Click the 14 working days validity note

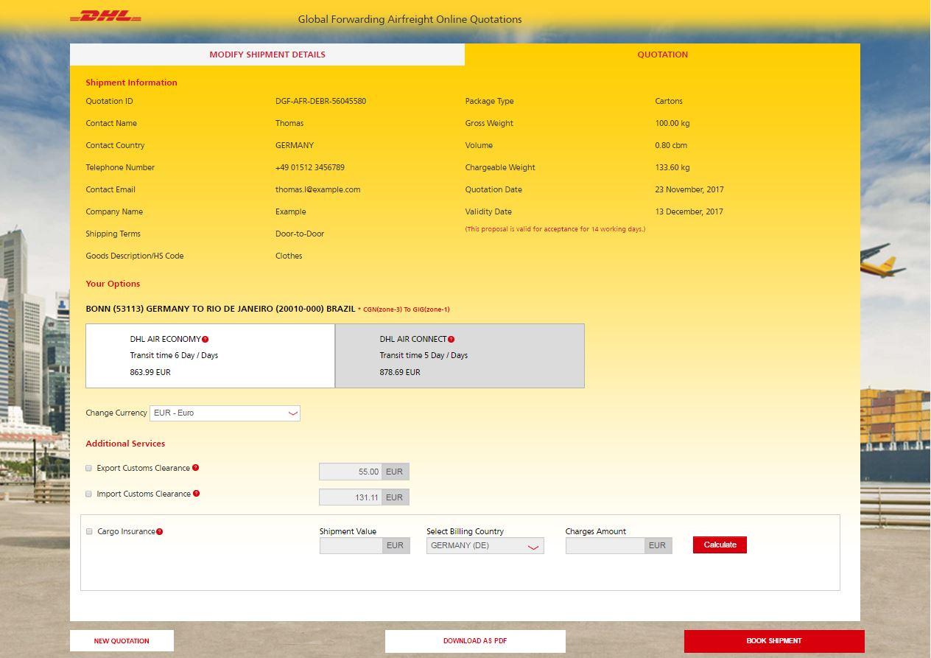[555, 229]
